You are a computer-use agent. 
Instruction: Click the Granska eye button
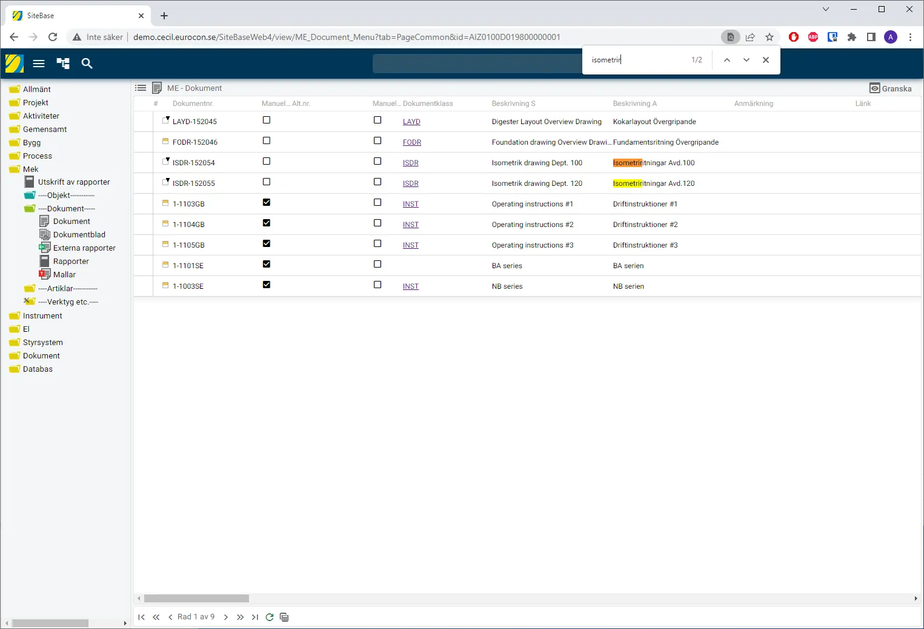(x=891, y=88)
